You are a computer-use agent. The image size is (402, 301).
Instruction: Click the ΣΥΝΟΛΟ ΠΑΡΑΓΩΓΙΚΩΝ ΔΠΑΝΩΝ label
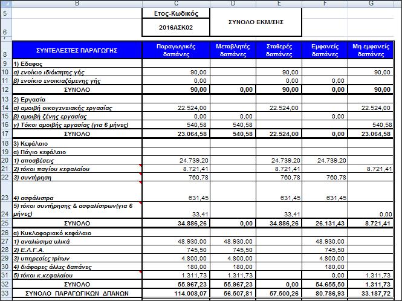pyautogui.click(x=77, y=293)
